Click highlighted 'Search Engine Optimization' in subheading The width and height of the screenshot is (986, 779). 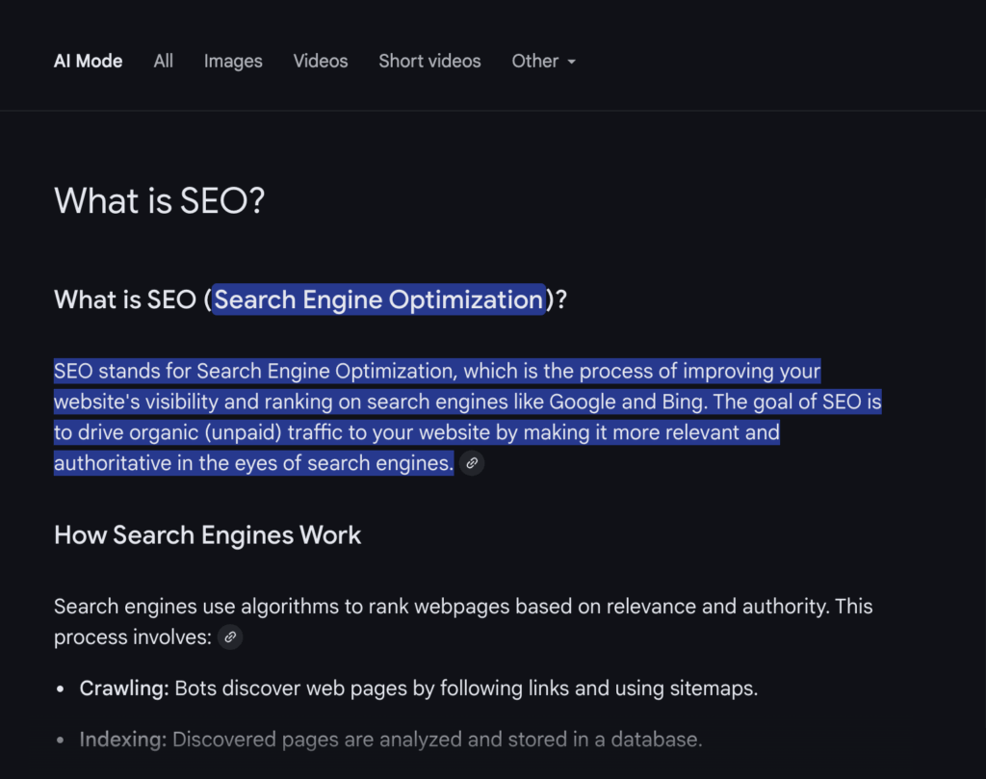click(378, 299)
